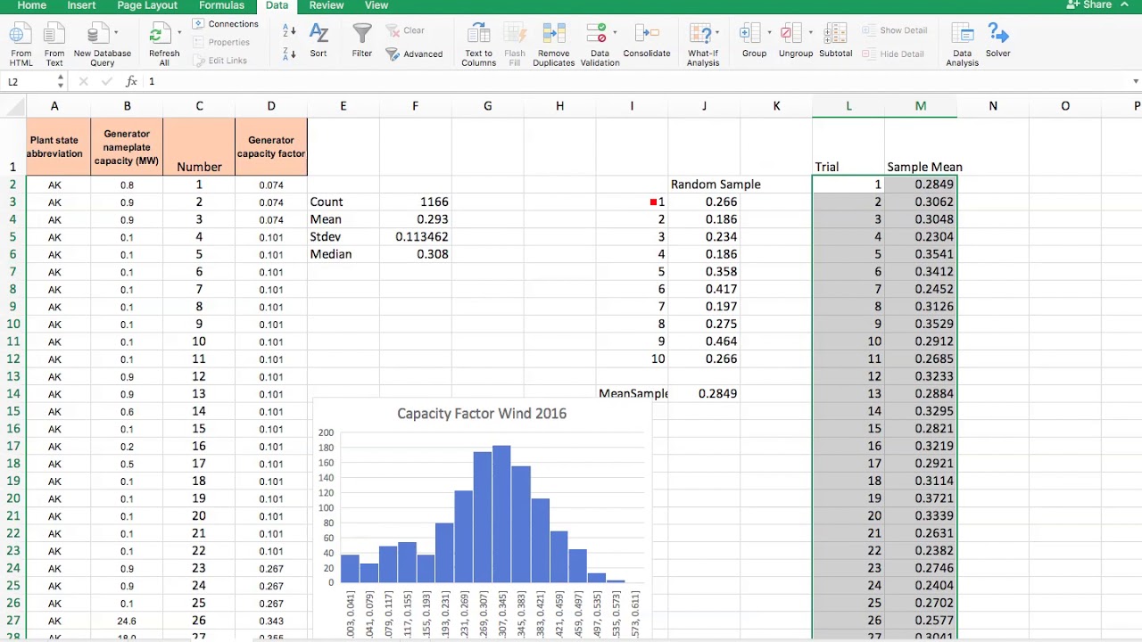Image resolution: width=1142 pixels, height=642 pixels.
Task: Expand the Refresh All dropdown arrow
Action: (179, 33)
